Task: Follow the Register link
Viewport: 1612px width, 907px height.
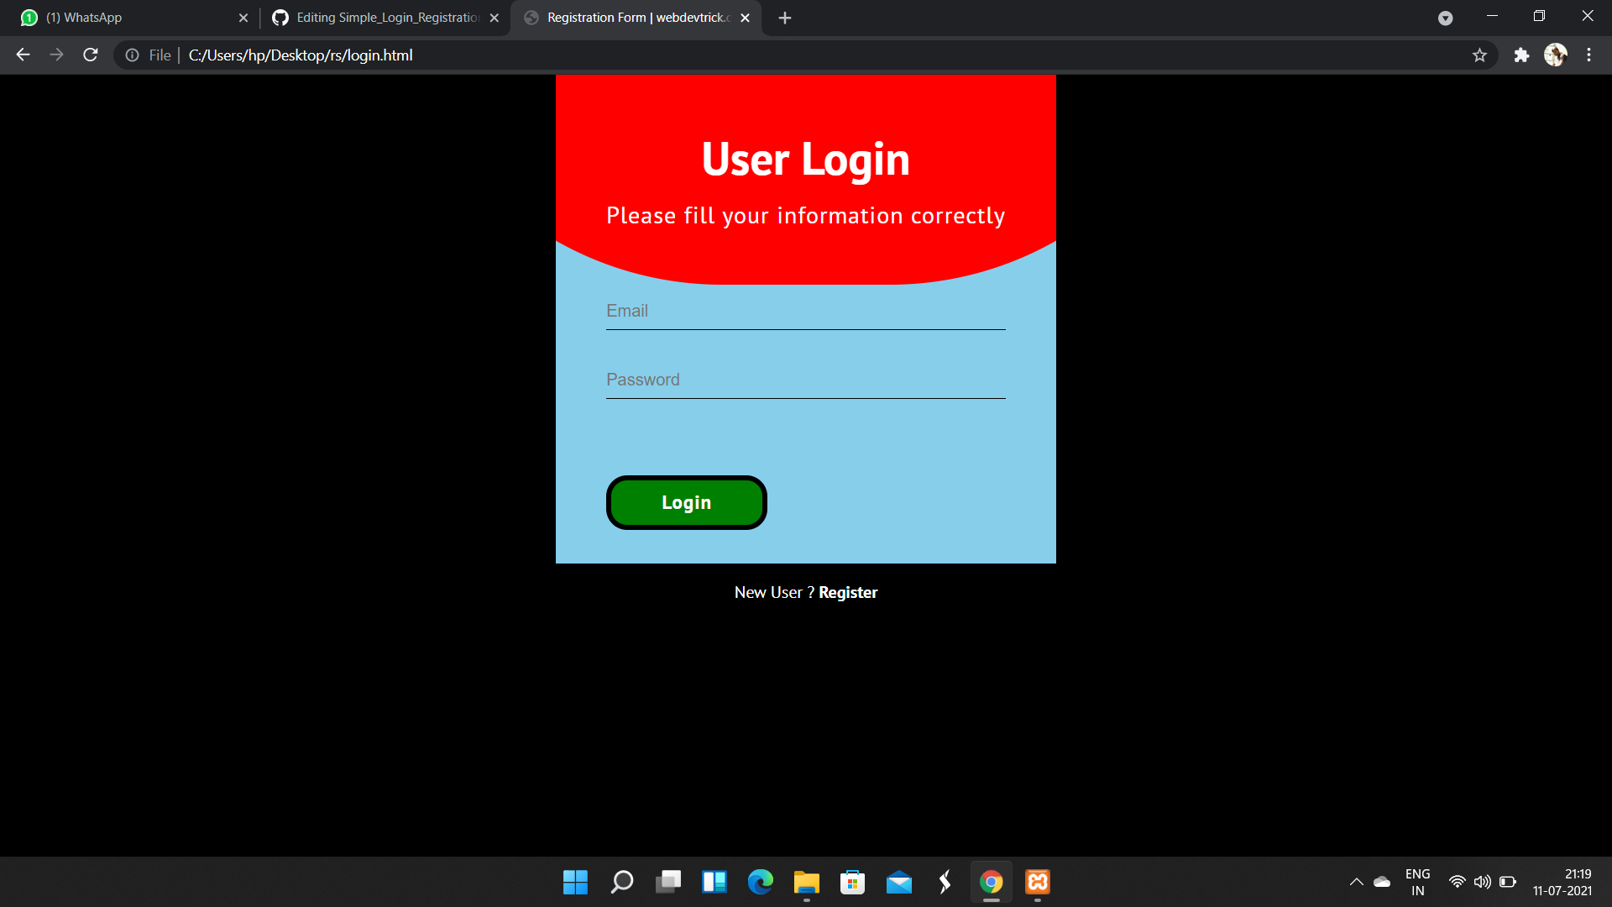Action: 848,593
